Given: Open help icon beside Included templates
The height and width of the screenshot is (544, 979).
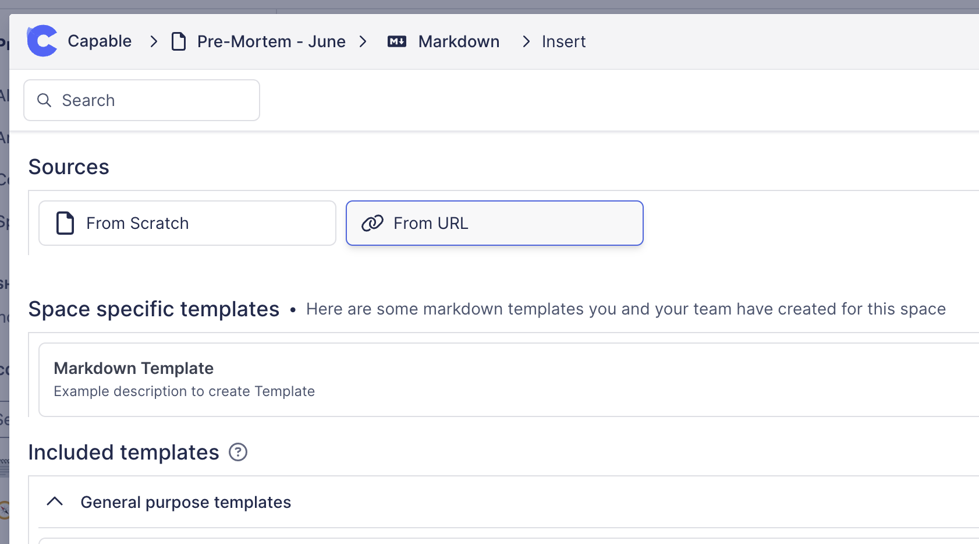Looking at the screenshot, I should tap(238, 452).
